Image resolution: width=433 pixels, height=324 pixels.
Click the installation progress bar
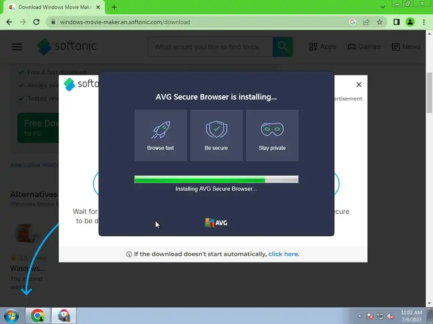tap(216, 179)
